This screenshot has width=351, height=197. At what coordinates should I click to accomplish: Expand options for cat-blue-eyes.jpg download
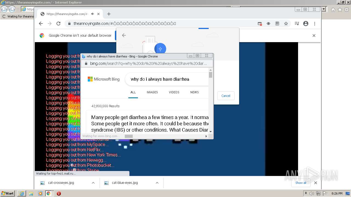pyautogui.click(x=157, y=183)
